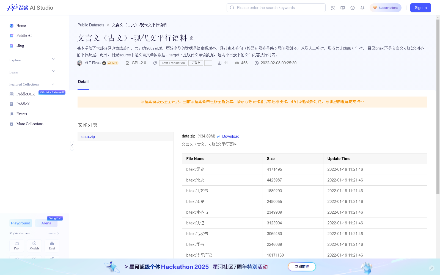Select the 文言文 tag

196,63
